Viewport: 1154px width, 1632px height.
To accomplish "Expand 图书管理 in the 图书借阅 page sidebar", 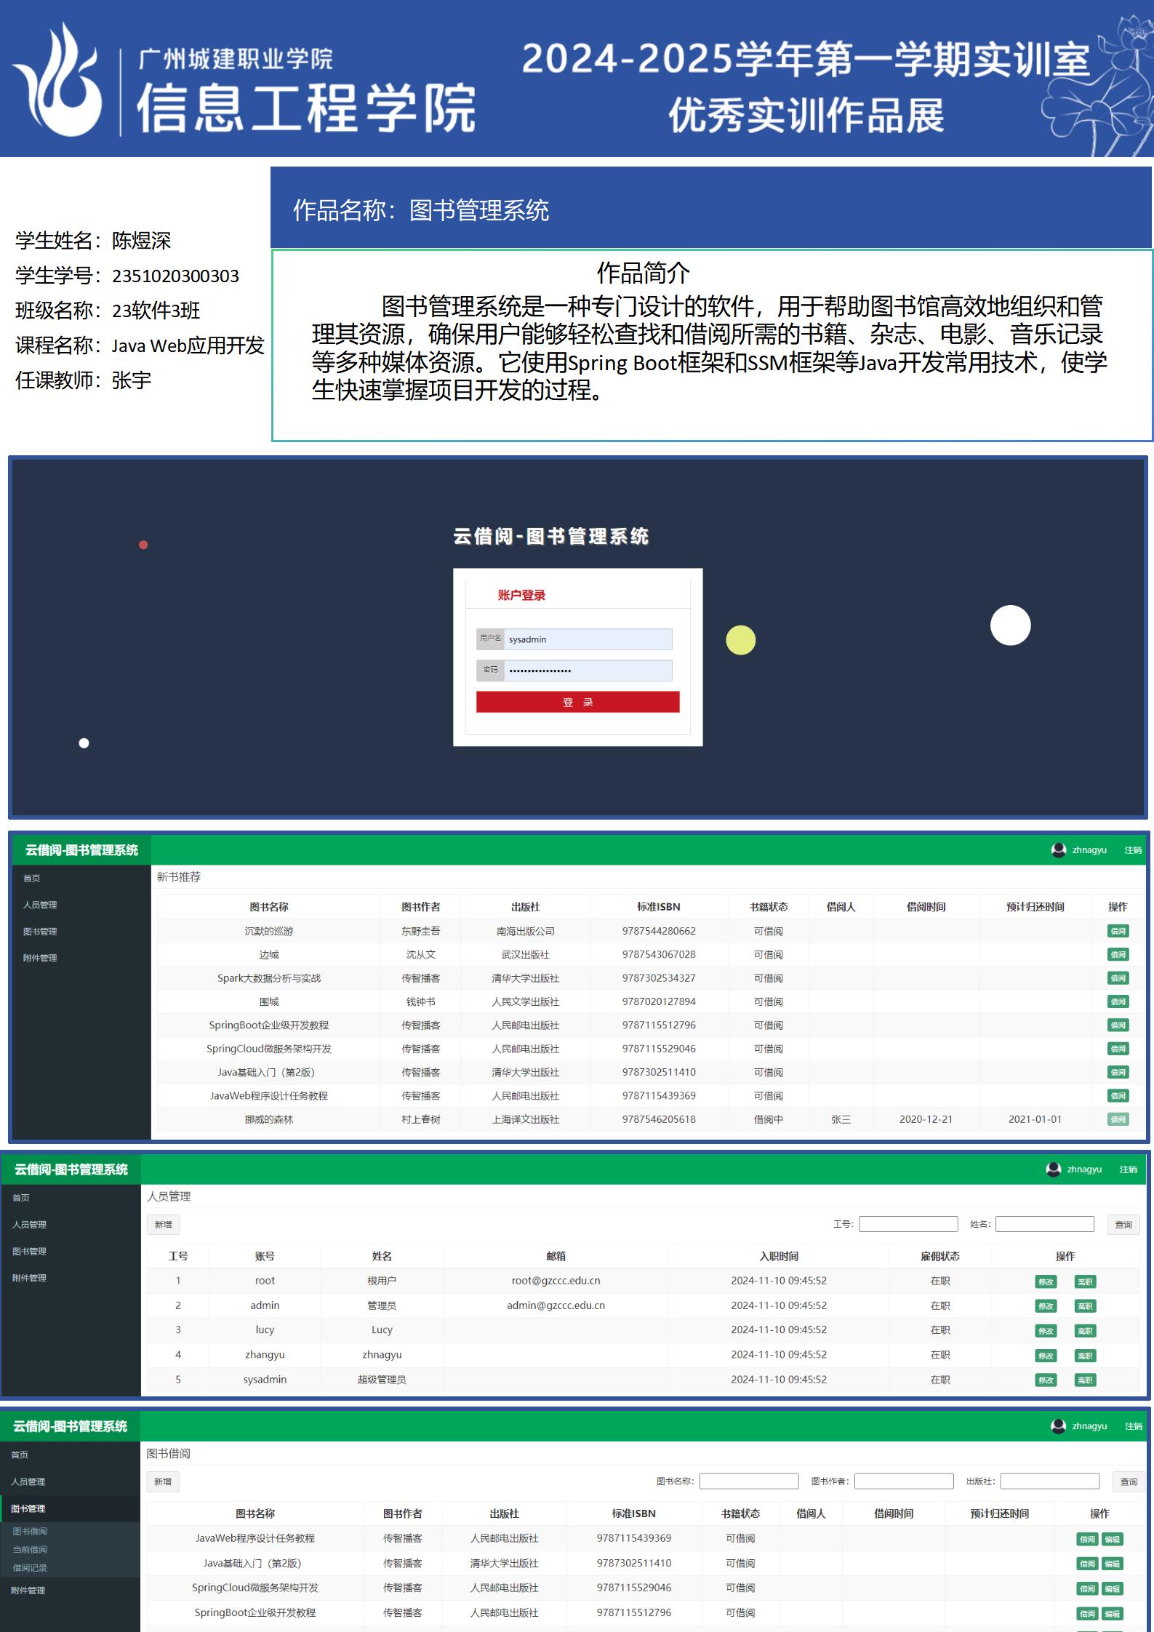I will click(x=28, y=1508).
